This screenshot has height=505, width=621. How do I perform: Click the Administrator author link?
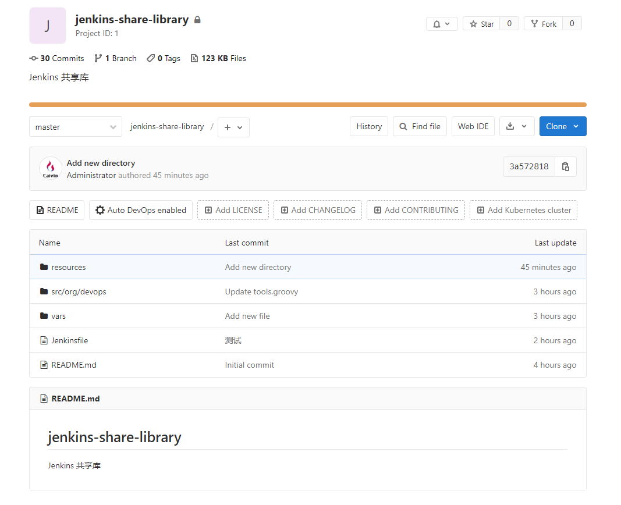tap(91, 175)
